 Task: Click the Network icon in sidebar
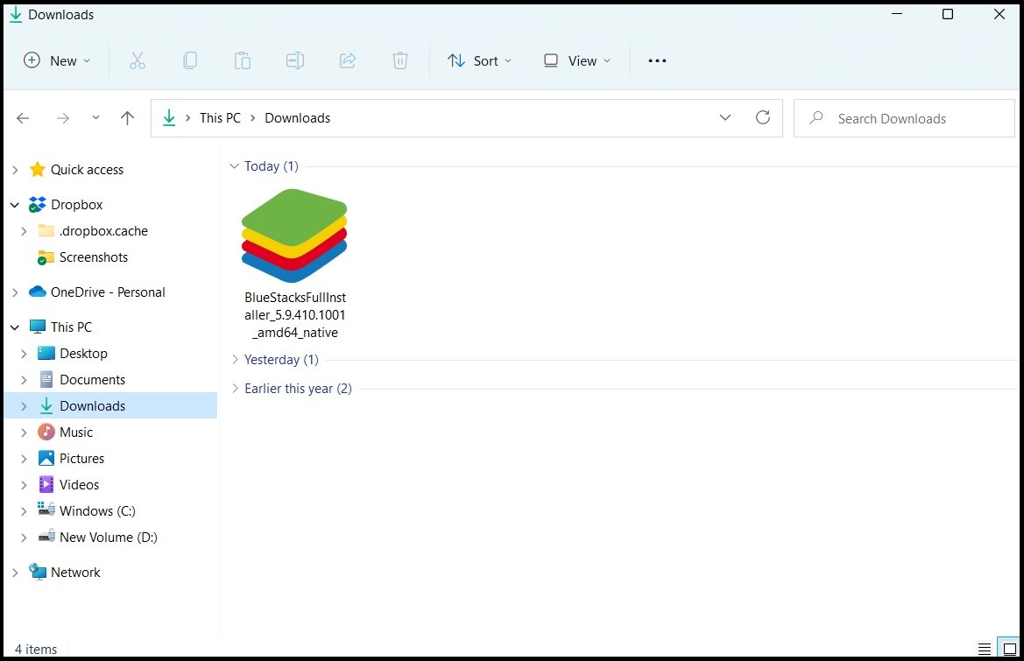point(38,572)
